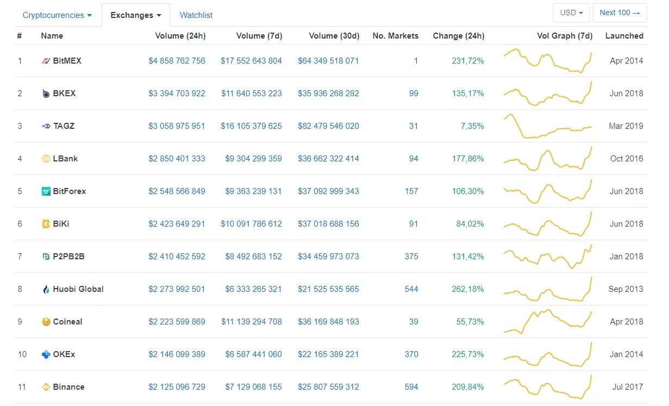Go to the Next 100 exchanges
Image resolution: width=669 pixels, height=406 pixels.
click(620, 13)
